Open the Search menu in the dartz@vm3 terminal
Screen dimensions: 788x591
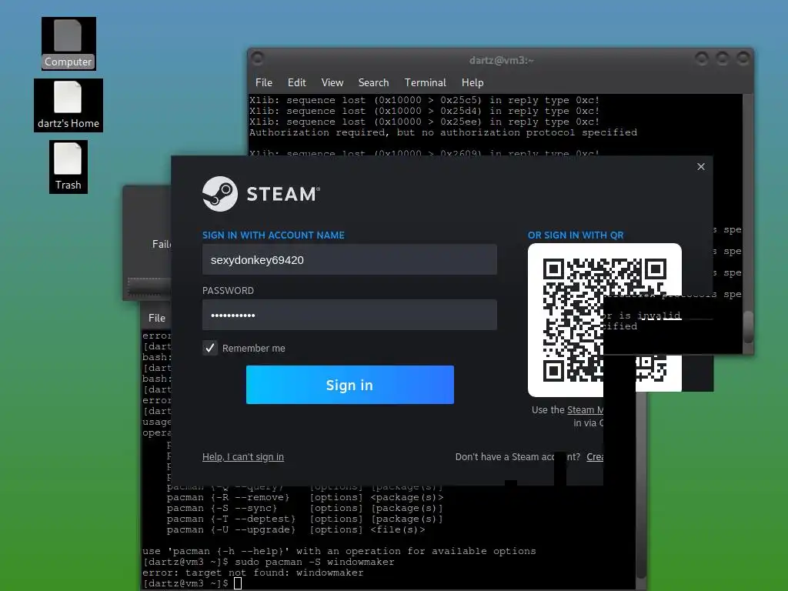(373, 82)
